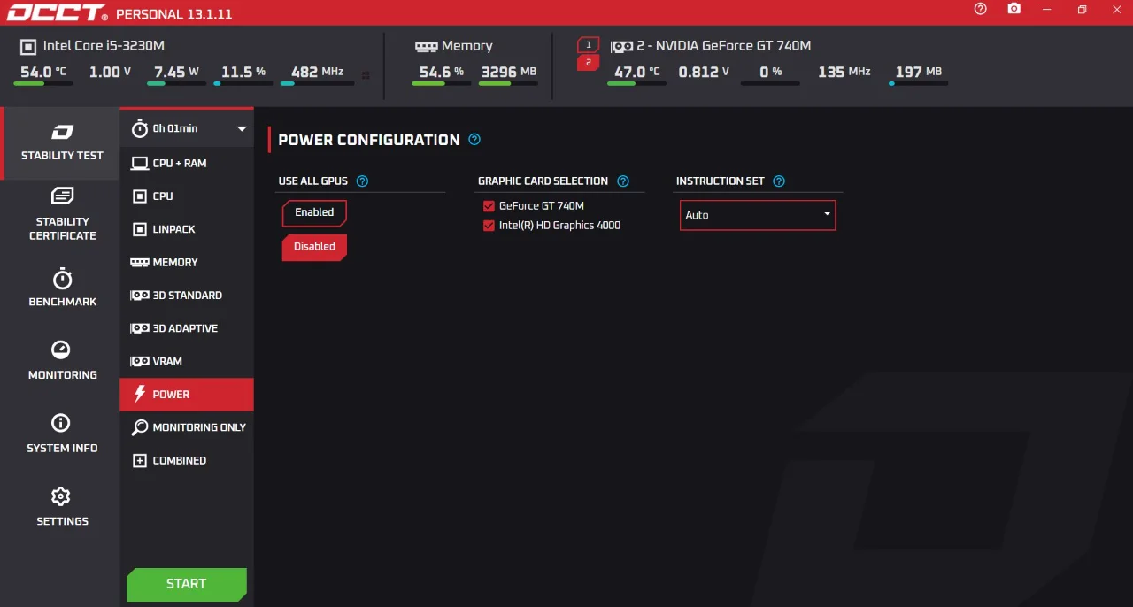The image size is (1133, 607).
Task: Click the CPU voltage 1.00 V readout
Action: click(110, 72)
